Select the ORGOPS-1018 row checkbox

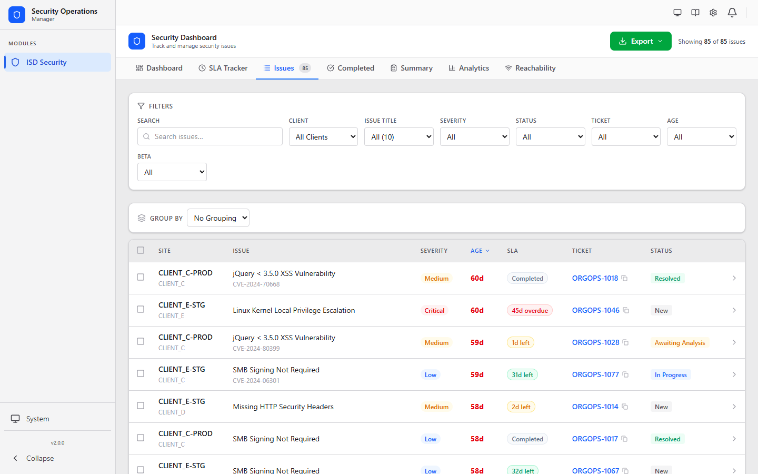point(141,277)
